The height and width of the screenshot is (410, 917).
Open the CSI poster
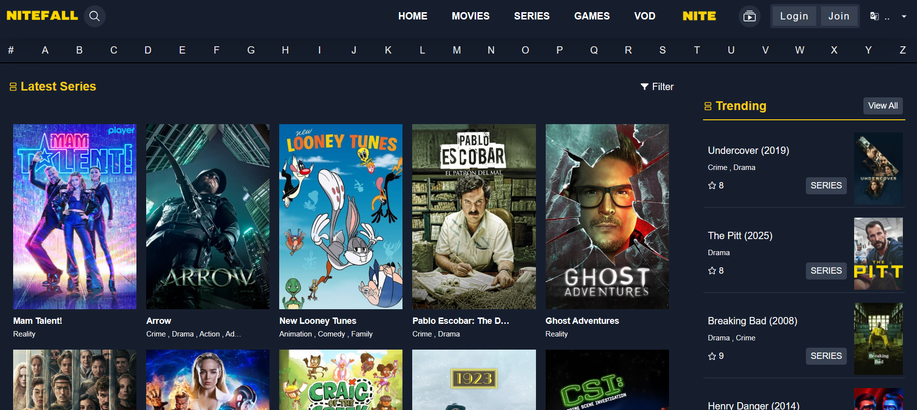[x=607, y=380]
